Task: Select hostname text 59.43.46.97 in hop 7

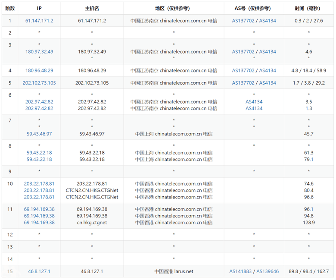Action: [92, 134]
